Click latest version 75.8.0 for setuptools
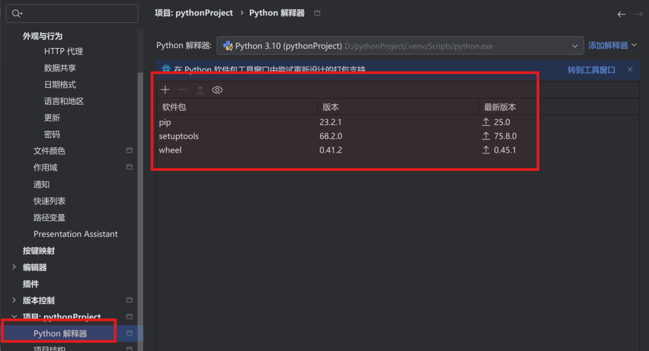649x351 pixels. tap(505, 136)
